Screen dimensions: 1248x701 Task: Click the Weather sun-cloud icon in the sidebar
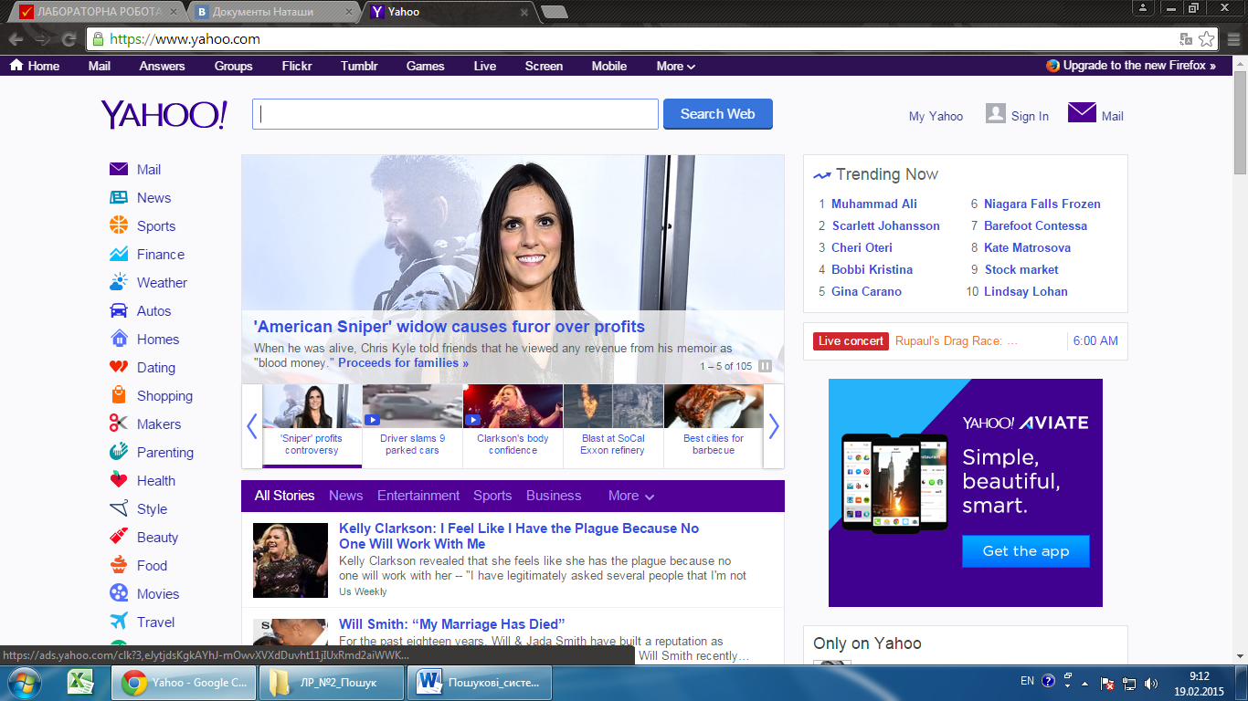click(119, 282)
